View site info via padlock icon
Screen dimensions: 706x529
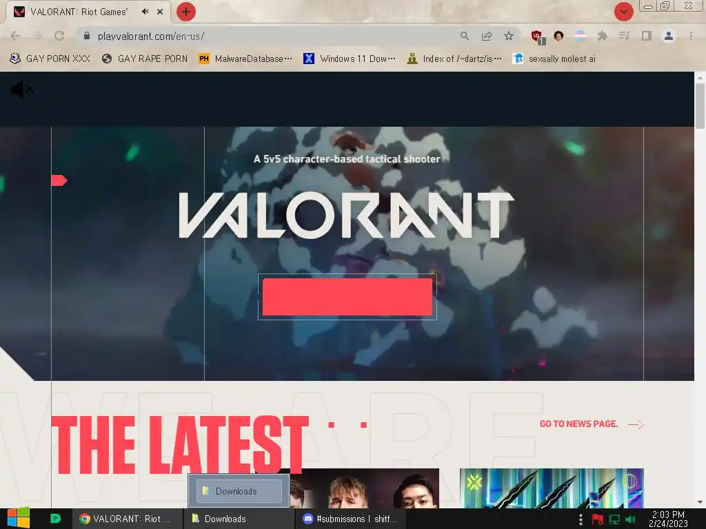pyautogui.click(x=87, y=36)
